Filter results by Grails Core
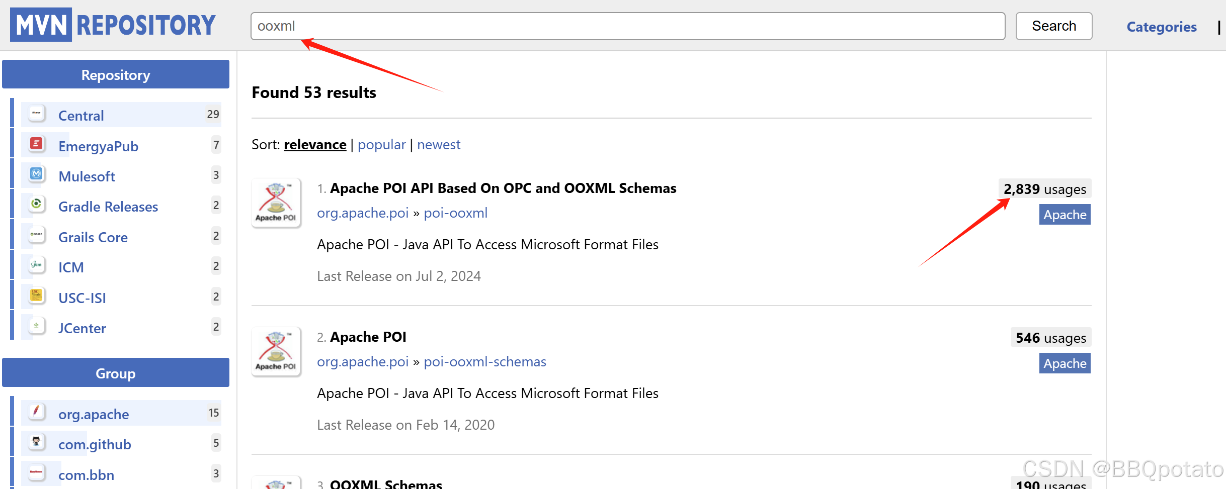Viewport: 1226px width, 489px height. click(93, 237)
